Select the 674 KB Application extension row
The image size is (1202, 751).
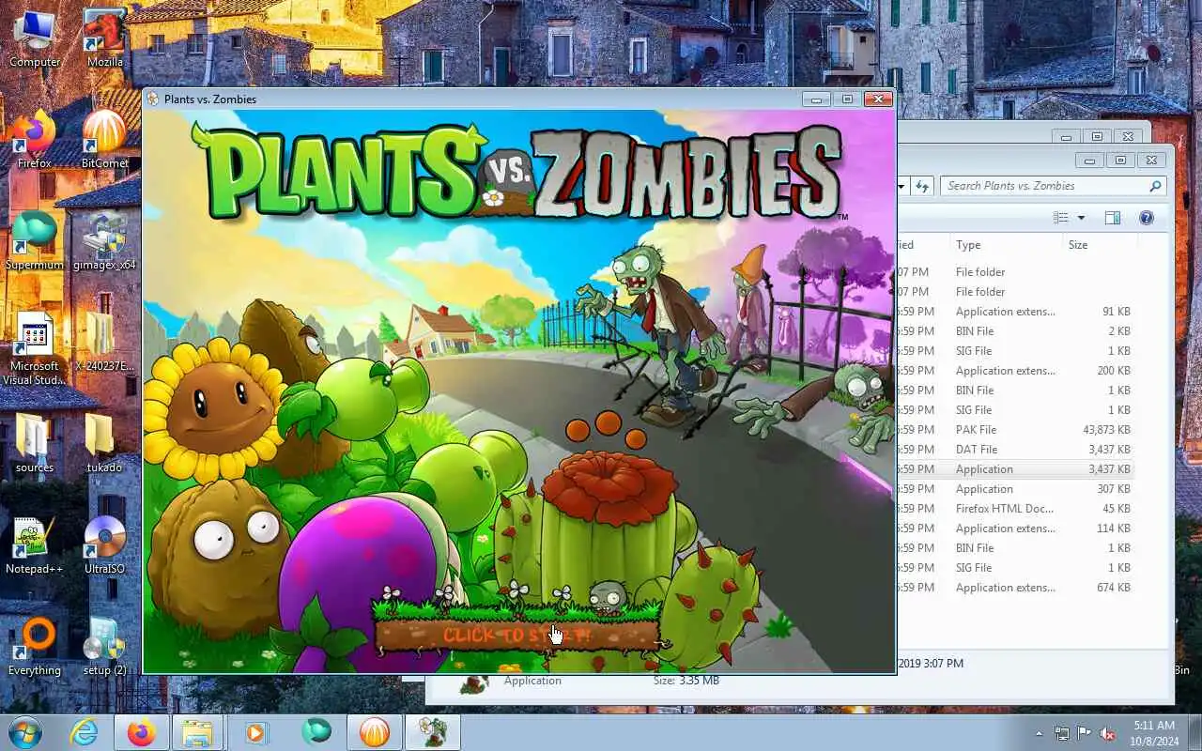[1014, 588]
